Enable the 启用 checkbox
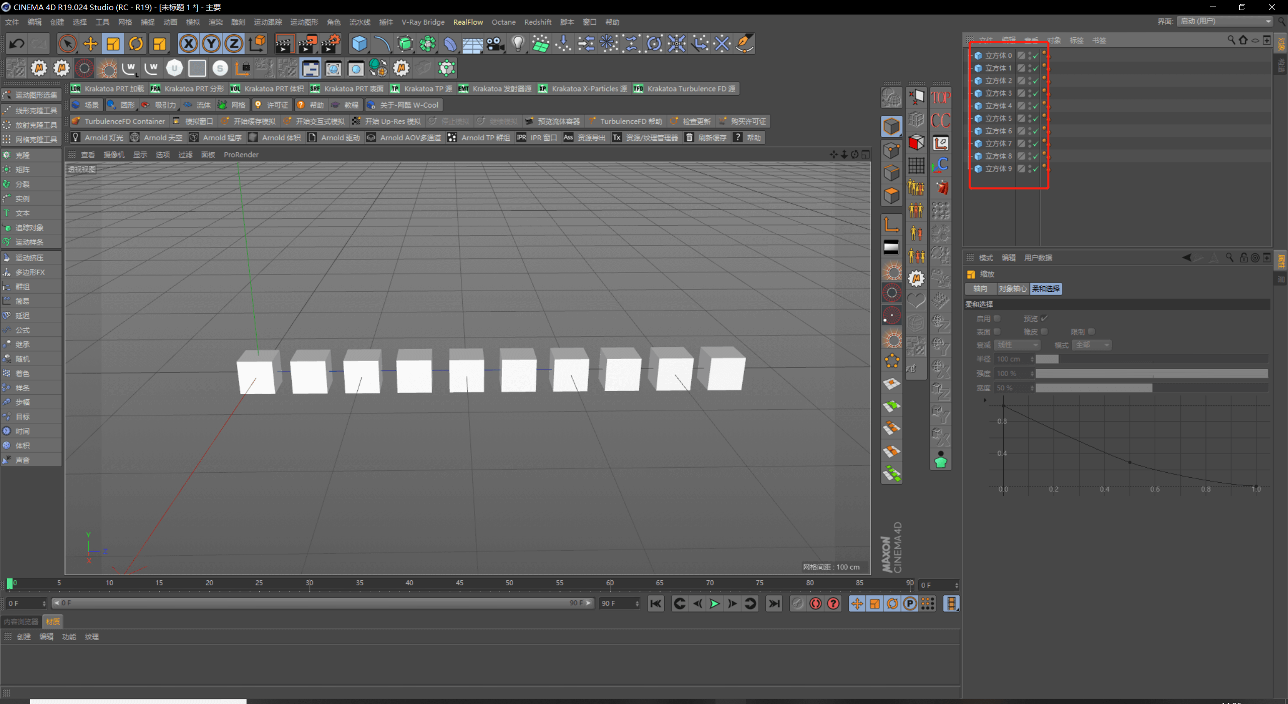The image size is (1288, 704). [997, 318]
